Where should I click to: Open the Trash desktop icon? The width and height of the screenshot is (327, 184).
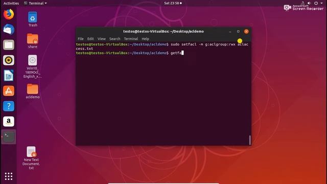pos(33,19)
